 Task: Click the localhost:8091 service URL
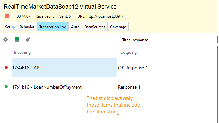105,16
